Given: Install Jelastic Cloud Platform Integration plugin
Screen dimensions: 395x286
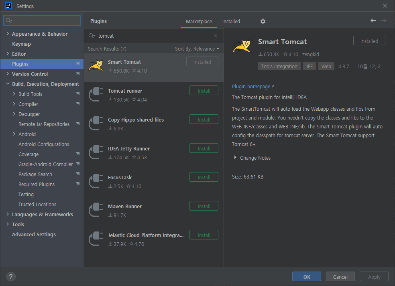Looking at the screenshot, I should click(x=204, y=235).
